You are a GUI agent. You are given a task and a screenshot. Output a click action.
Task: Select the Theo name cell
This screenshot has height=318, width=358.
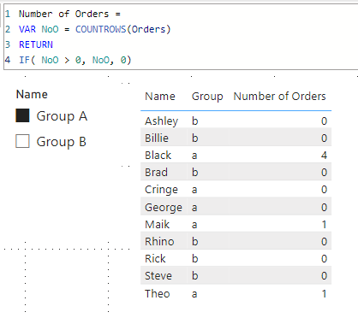click(158, 293)
